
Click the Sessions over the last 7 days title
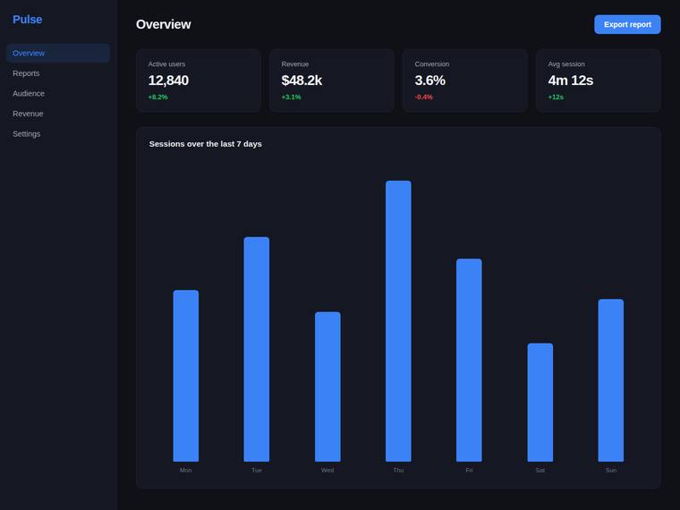click(206, 144)
